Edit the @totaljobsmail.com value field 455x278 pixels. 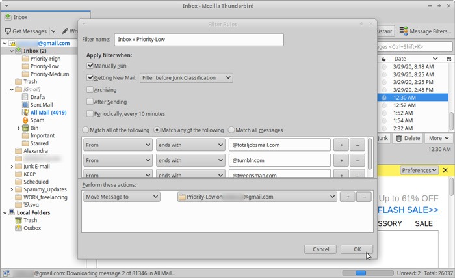tap(279, 145)
